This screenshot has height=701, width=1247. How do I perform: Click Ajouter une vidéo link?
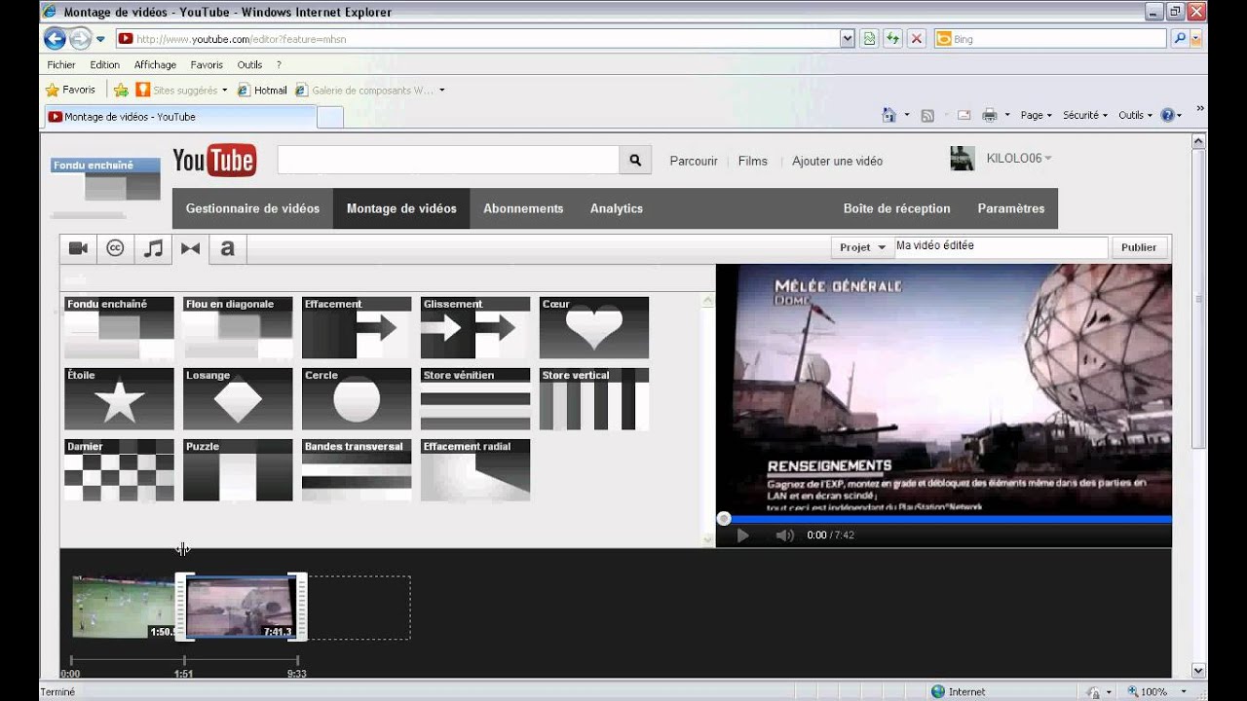[x=838, y=161]
